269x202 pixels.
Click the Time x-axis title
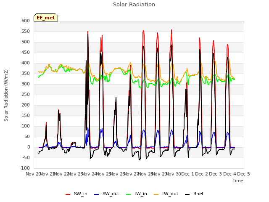click(238, 181)
